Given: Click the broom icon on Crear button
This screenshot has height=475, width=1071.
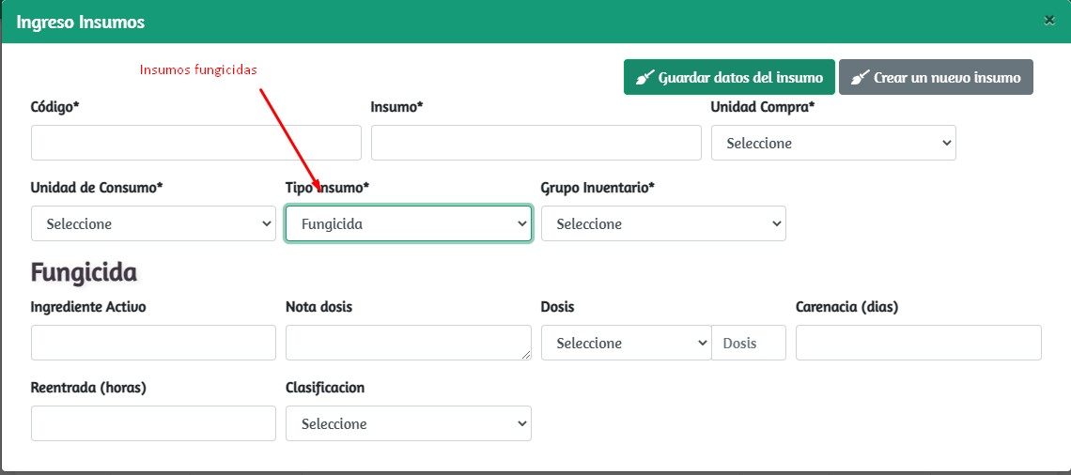Looking at the screenshot, I should (x=860, y=78).
